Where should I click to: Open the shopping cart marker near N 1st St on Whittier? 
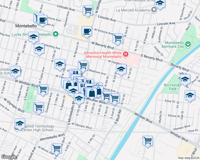click(114, 98)
